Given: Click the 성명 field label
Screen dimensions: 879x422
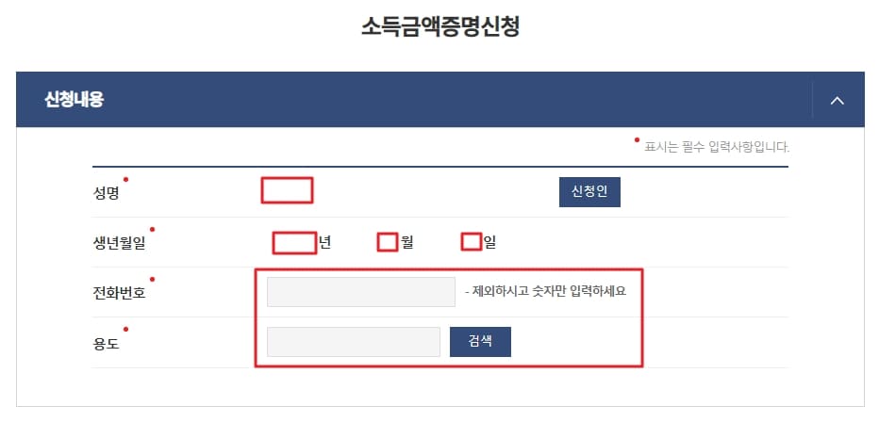Looking at the screenshot, I should click(x=106, y=194).
